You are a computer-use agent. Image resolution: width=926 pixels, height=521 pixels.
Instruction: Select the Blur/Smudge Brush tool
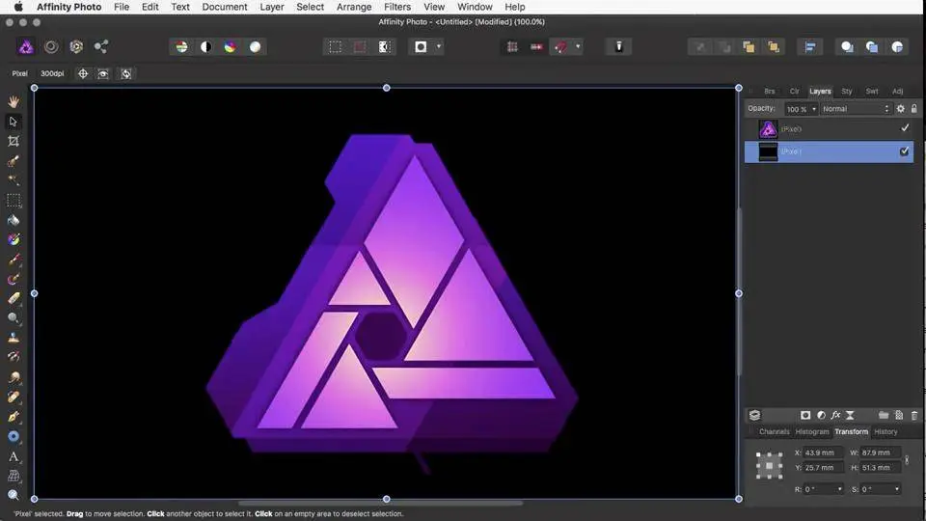(14, 377)
